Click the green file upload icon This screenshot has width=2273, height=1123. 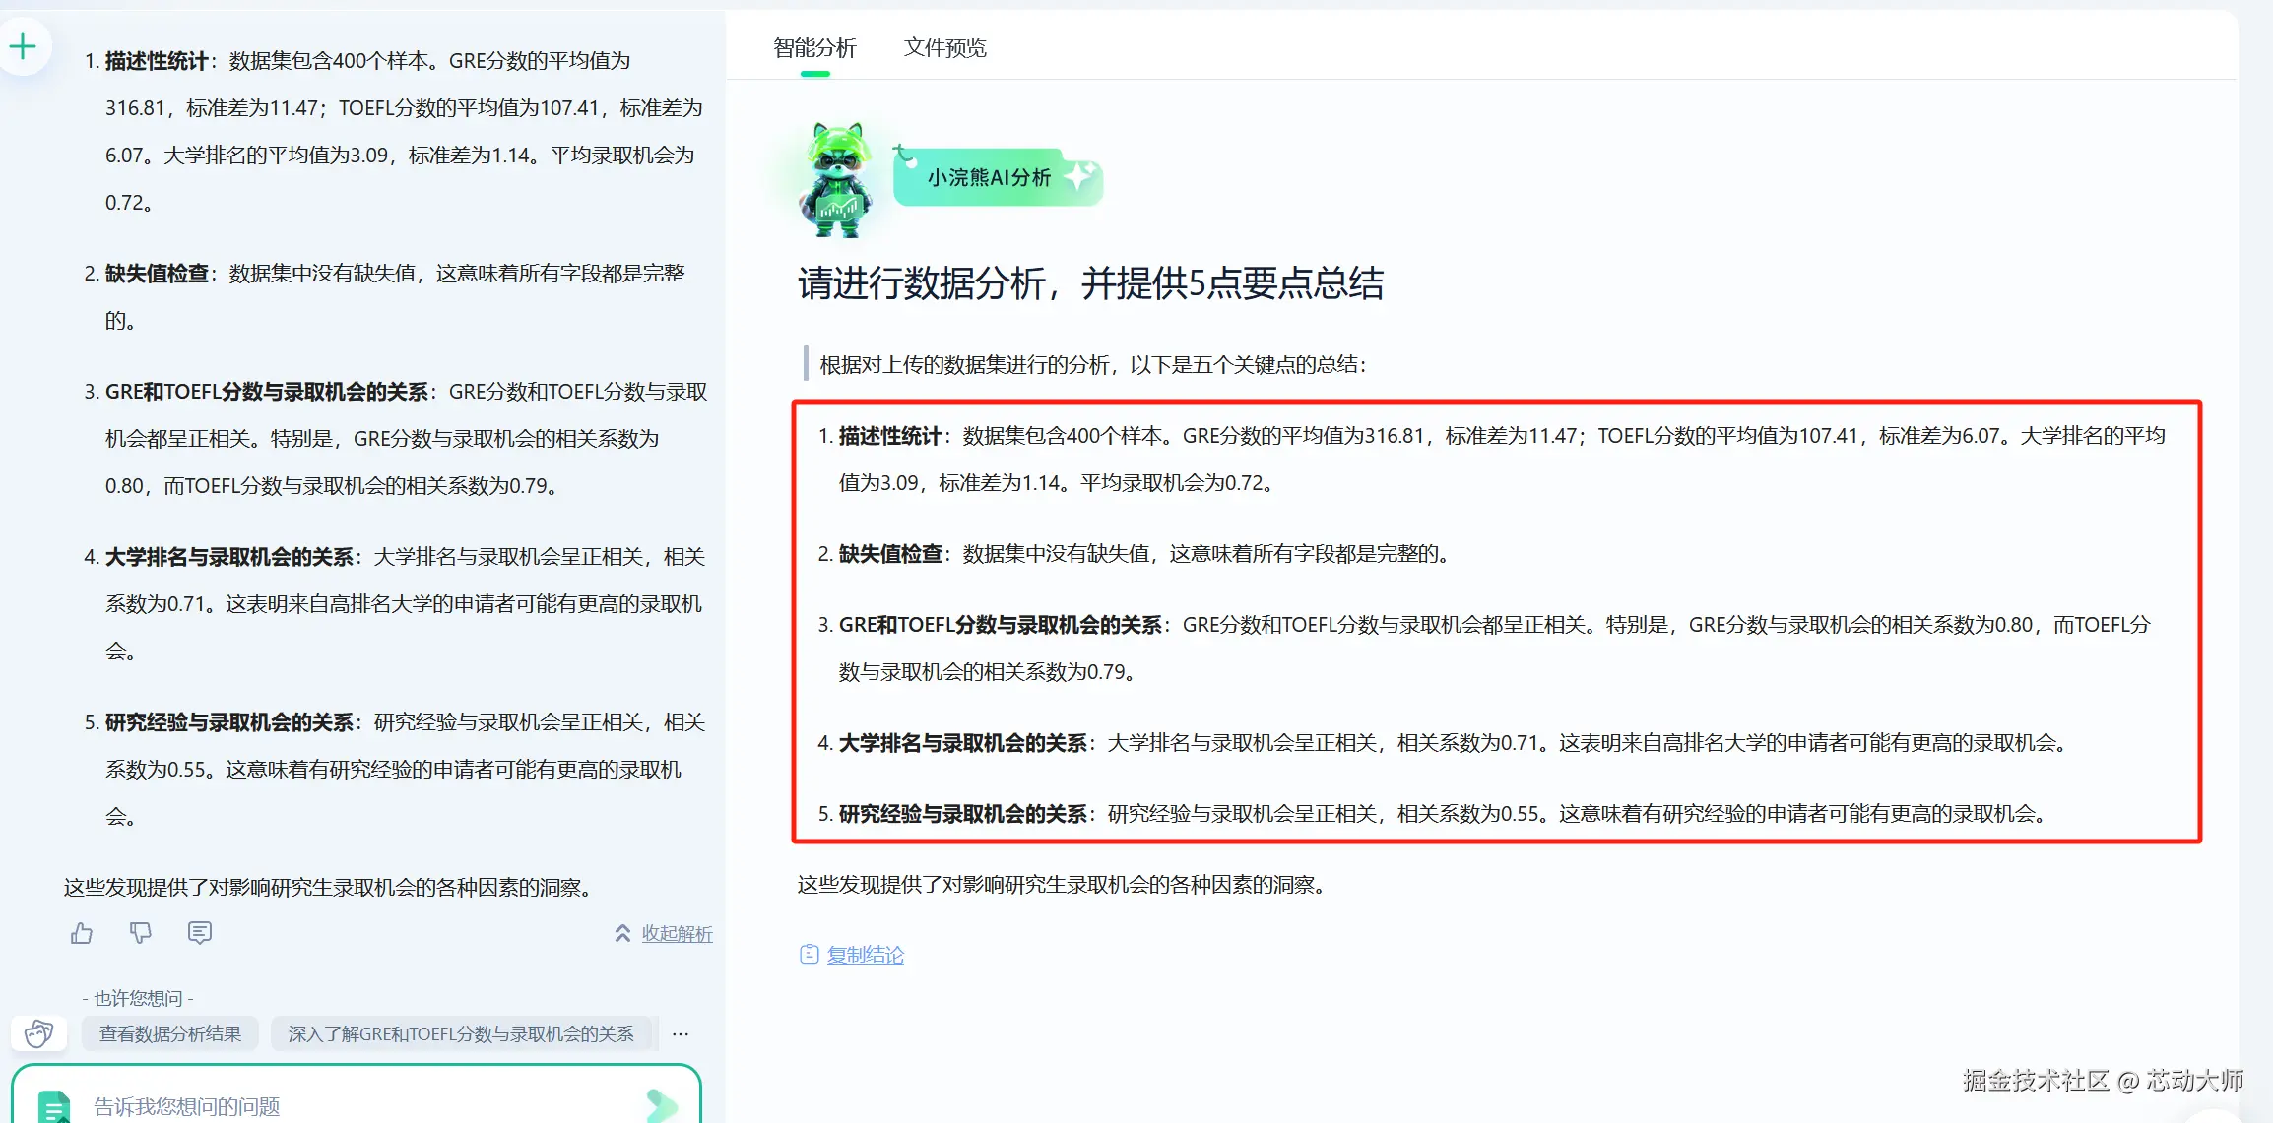55,1106
